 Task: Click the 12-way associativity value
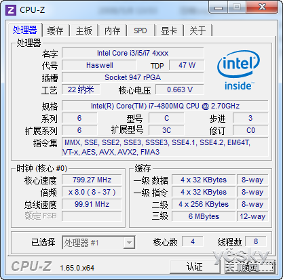(x=252, y=216)
